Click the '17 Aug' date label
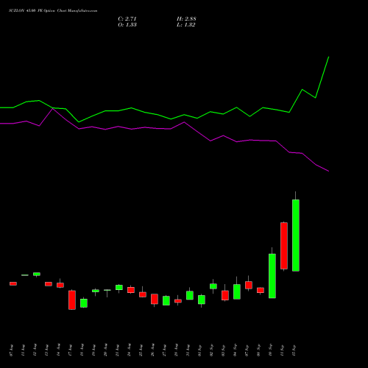The height and width of the screenshot is (368, 368). [70, 350]
